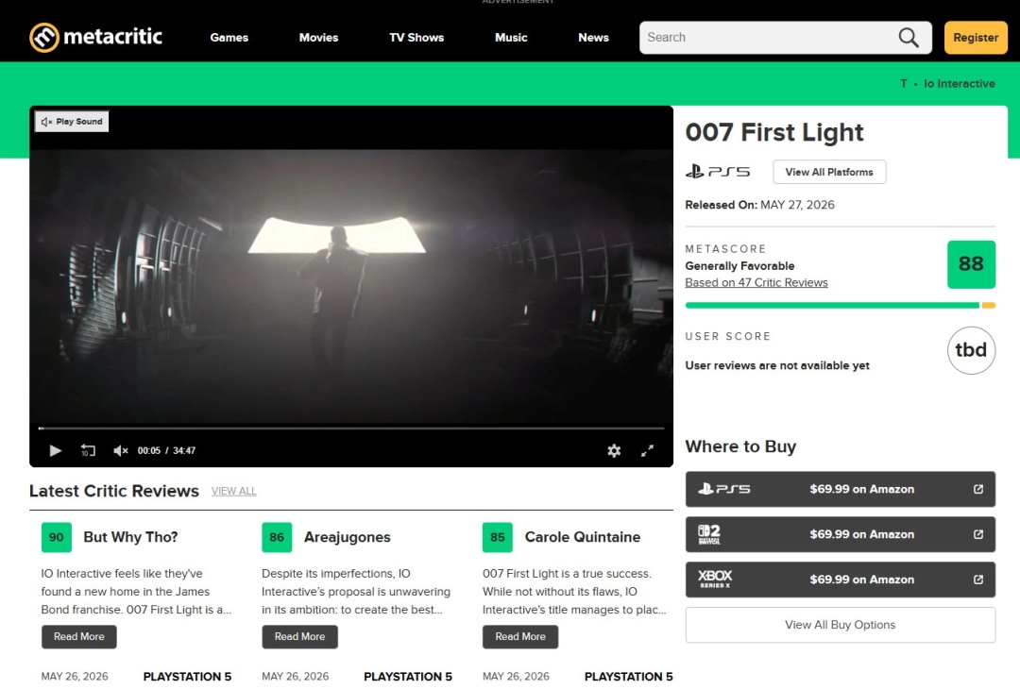This screenshot has width=1020, height=689.
Task: Focus the Search input field
Action: pyautogui.click(x=768, y=38)
